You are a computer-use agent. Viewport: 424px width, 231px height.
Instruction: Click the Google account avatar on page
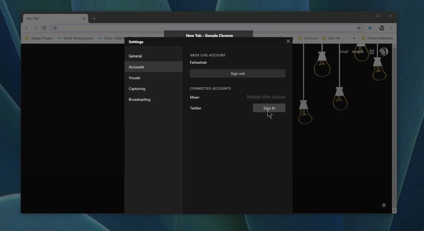[x=384, y=52]
